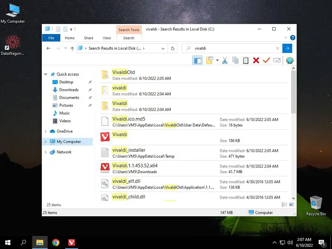Click the Paste clipboard icon
Screen dimensions: 332x249
pos(246,61)
